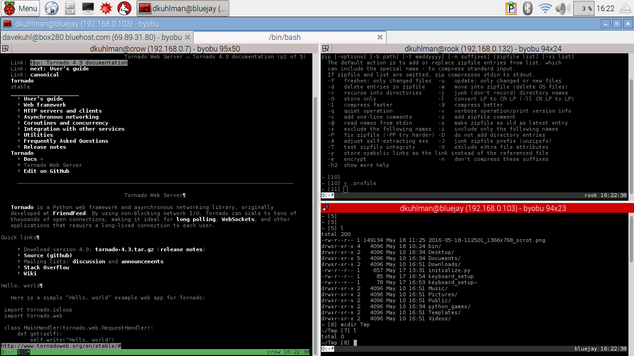Open the 'HTTP servers and clients' link

(x=63, y=111)
